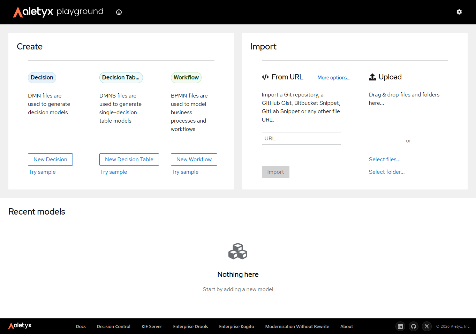Open the X social icon in footer
The image size is (476, 334).
pos(427,326)
